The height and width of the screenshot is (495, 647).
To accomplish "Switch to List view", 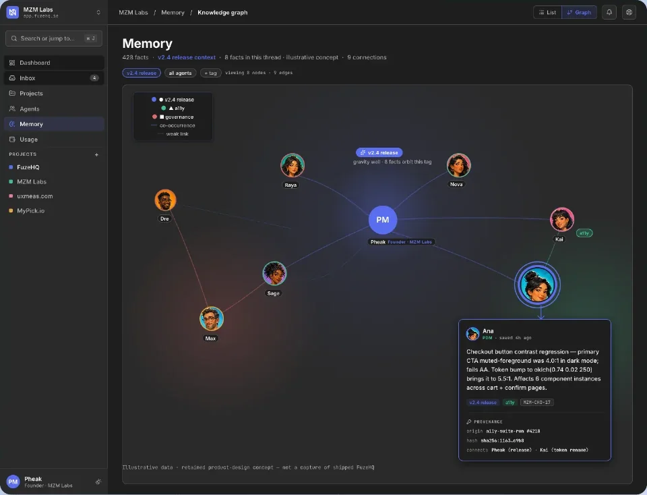I will click(547, 12).
